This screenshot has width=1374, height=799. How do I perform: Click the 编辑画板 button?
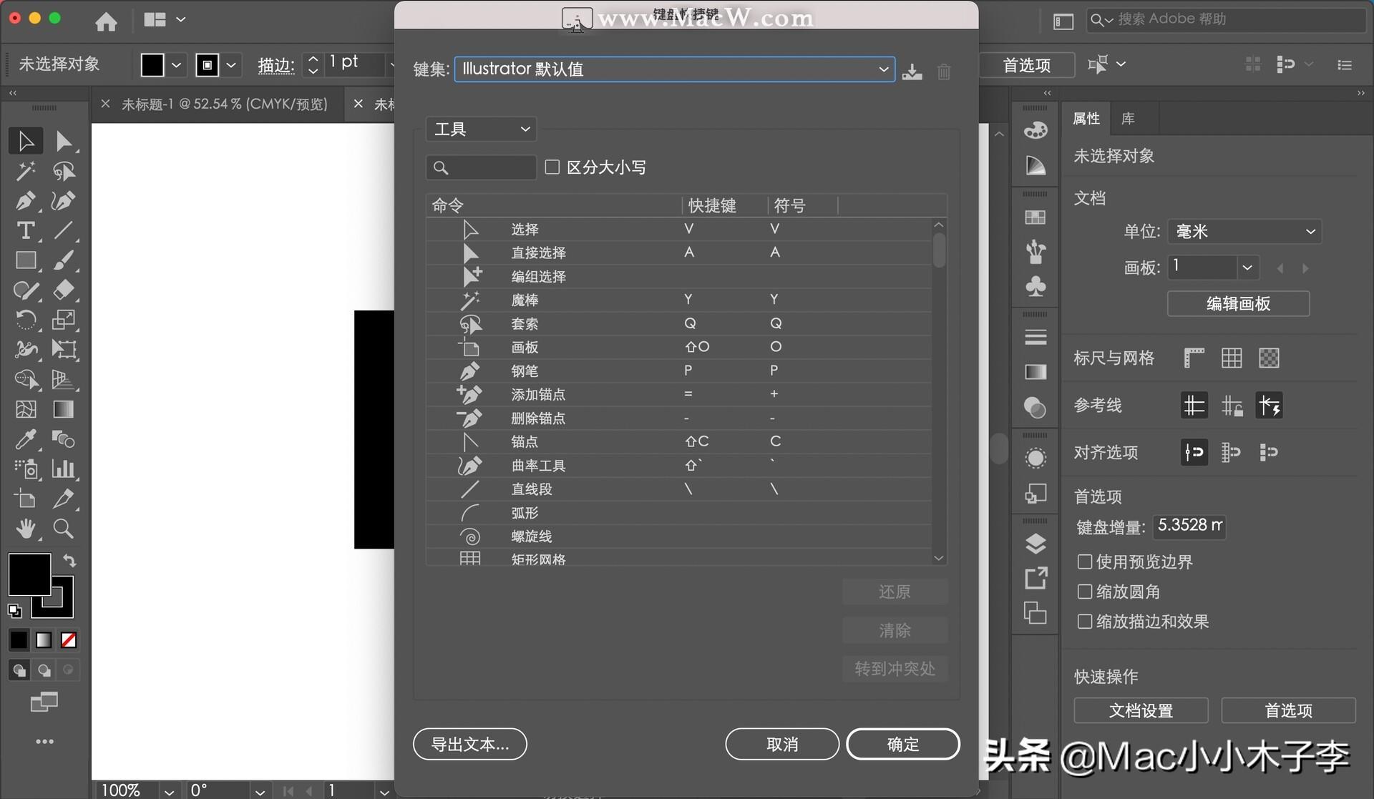1238,303
